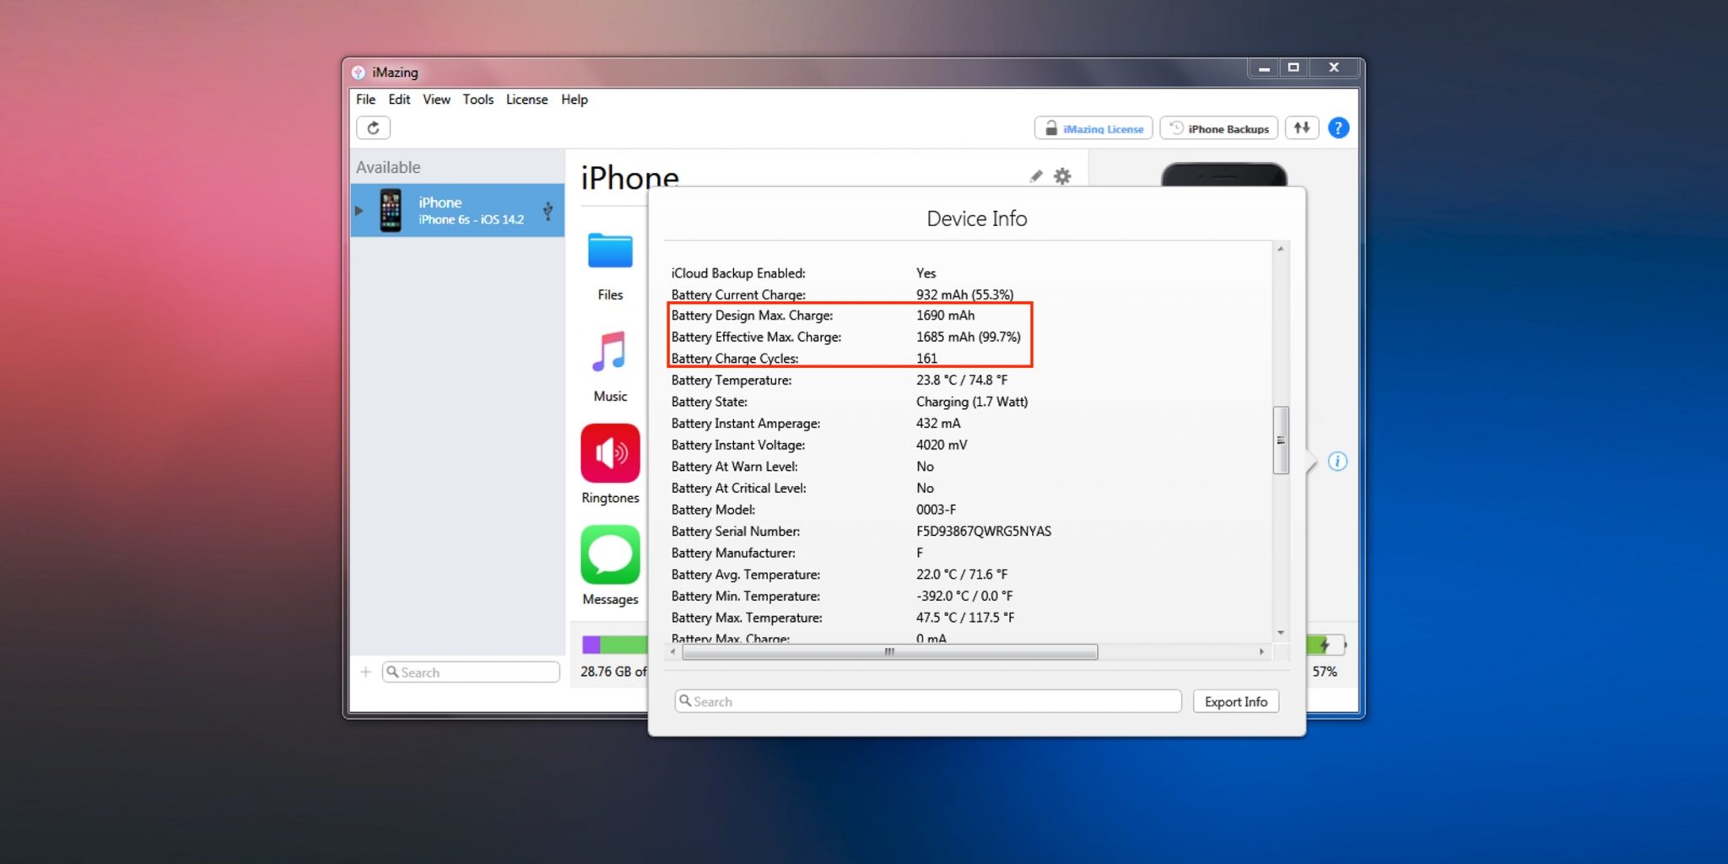1728x864 pixels.
Task: Click horizontal scroll right arrow
Action: 1261,652
